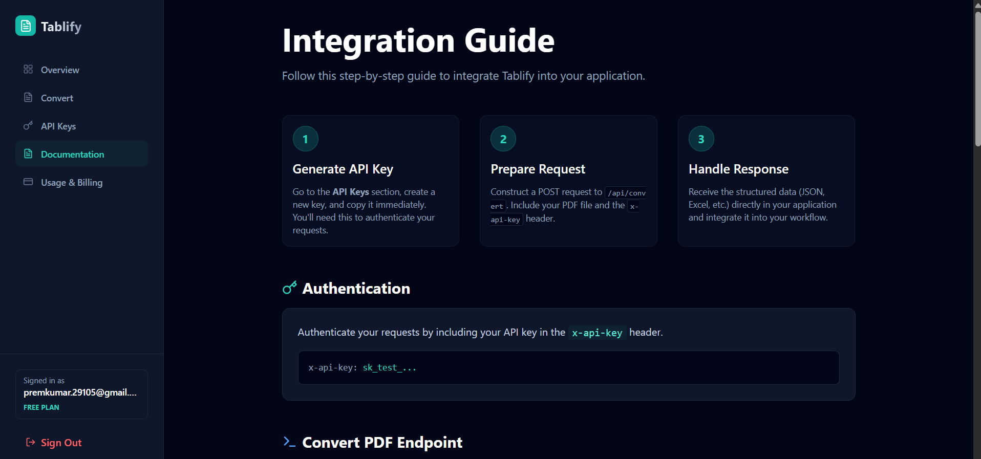This screenshot has height=459, width=981.
Task: Click the Documentation file icon
Action: click(x=28, y=154)
